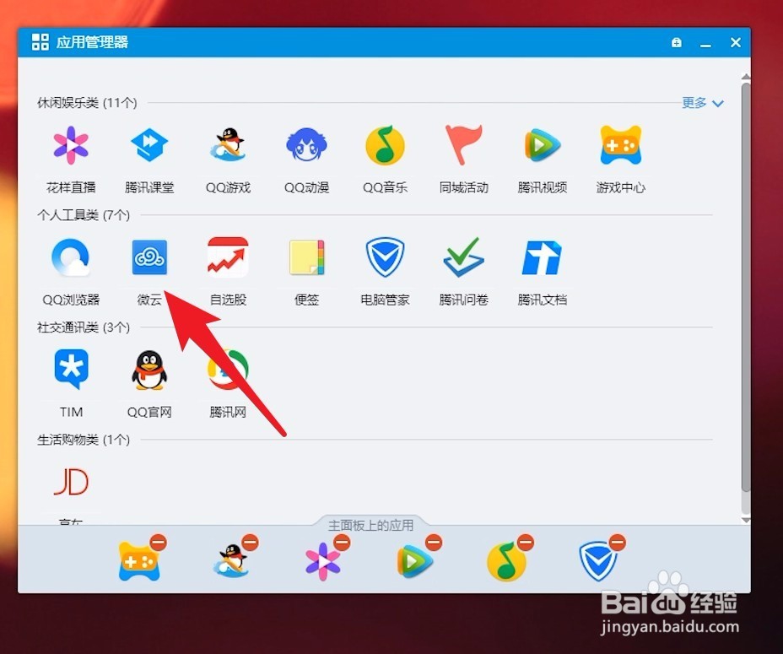This screenshot has width=783, height=654.
Task: Open 电脑管家 in the personal tools list
Action: pyautogui.click(x=385, y=258)
